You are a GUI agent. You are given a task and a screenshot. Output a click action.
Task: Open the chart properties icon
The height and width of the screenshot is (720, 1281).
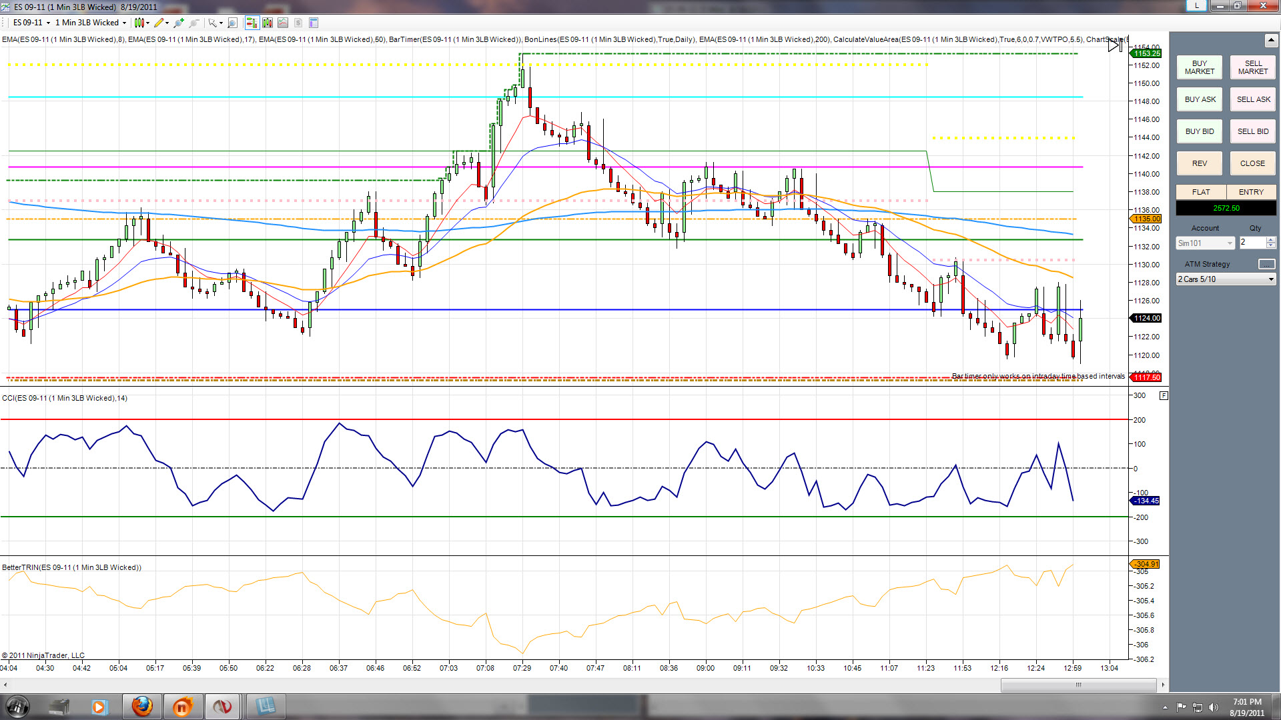314,23
